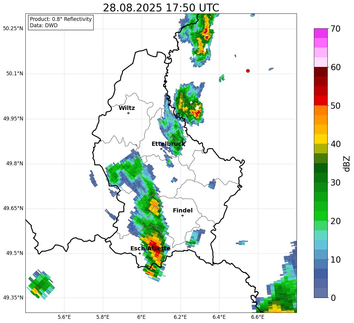The height and width of the screenshot is (323, 354).
Task: Click the isolated radar echo in bottom-left corner
Action: tap(41, 284)
